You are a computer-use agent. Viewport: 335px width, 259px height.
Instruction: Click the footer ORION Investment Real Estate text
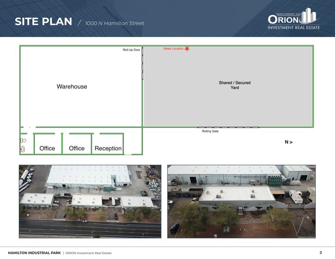pyautogui.click(x=89, y=253)
